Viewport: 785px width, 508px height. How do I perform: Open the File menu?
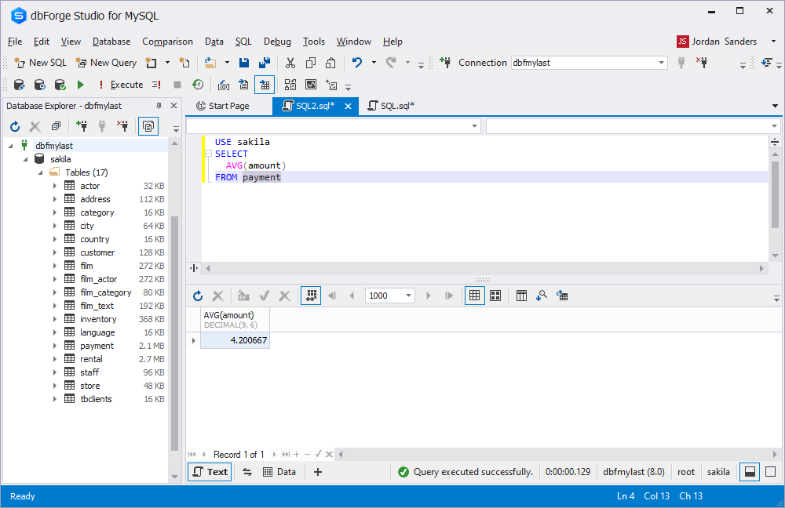(15, 42)
